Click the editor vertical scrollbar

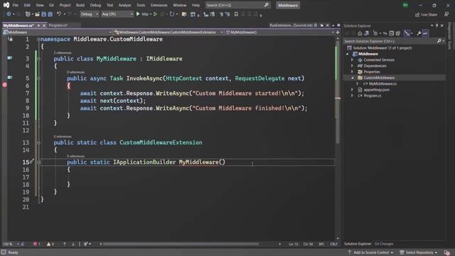click(338, 92)
